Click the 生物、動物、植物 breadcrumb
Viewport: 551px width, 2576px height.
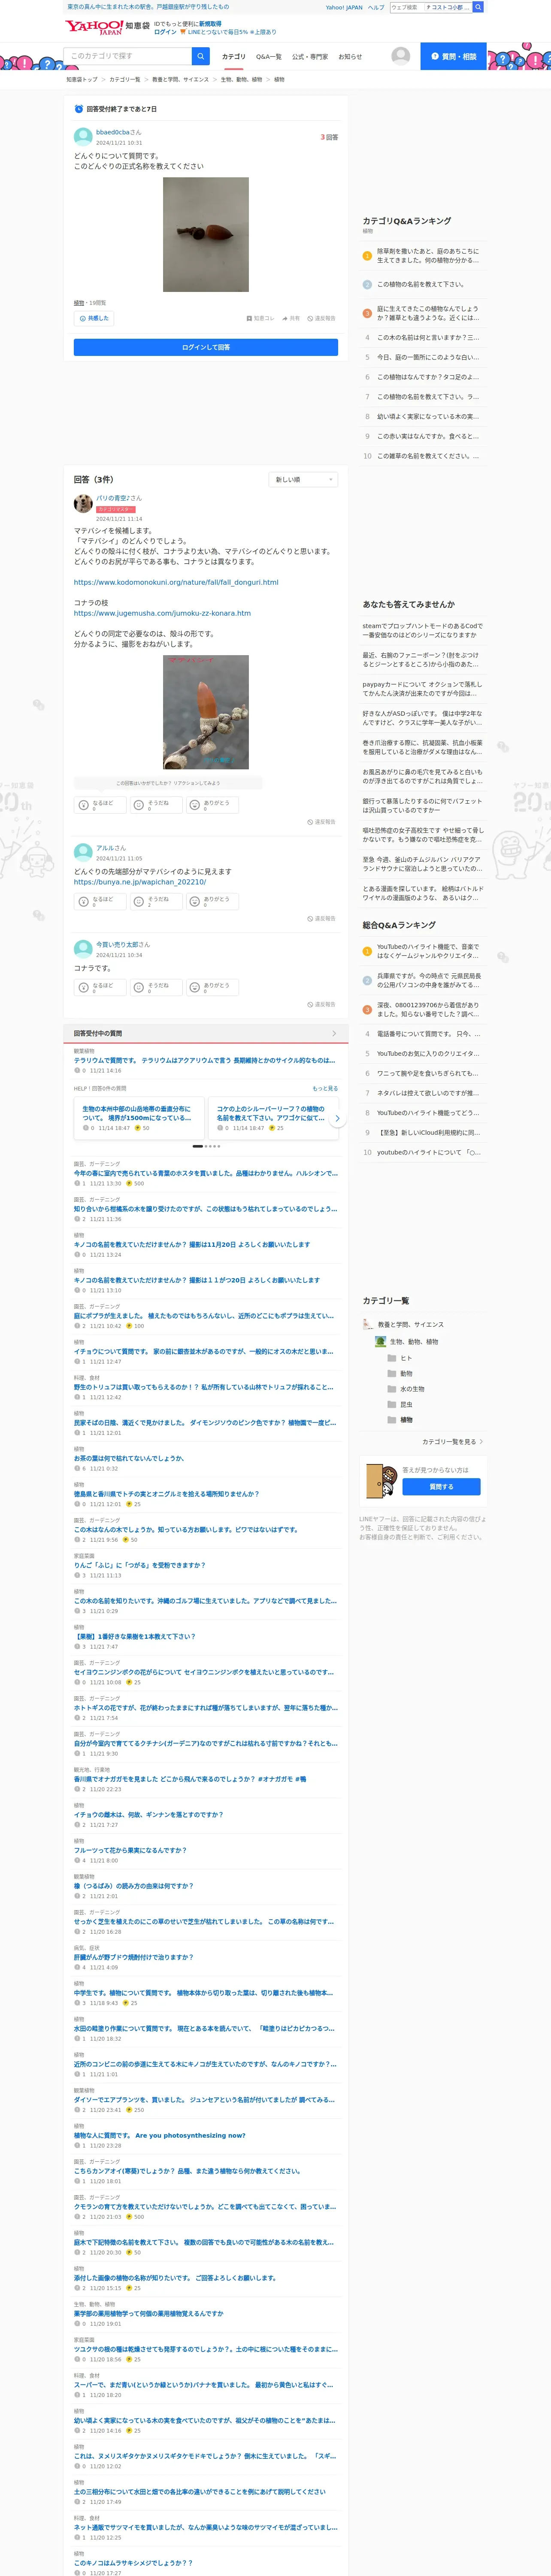tap(242, 79)
